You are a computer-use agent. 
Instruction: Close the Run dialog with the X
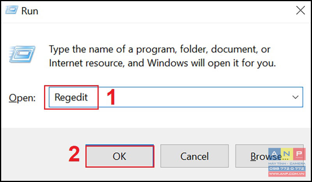point(300,10)
